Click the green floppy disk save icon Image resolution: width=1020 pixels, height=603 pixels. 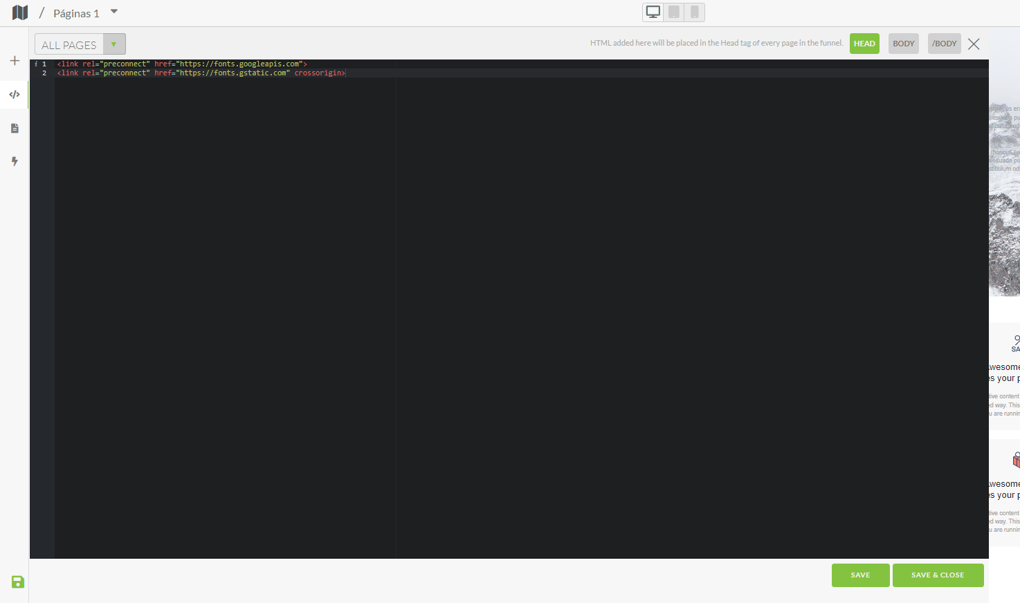tap(18, 582)
